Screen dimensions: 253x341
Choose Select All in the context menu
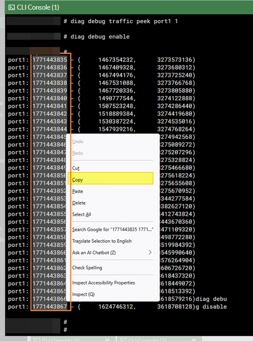coord(81,214)
